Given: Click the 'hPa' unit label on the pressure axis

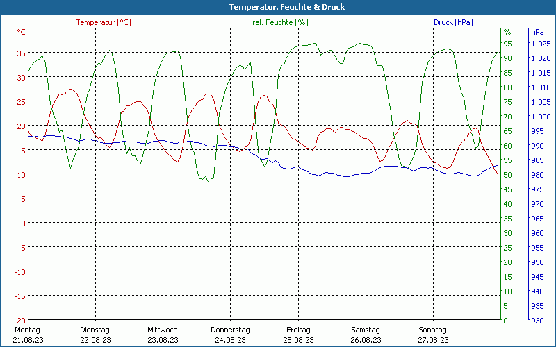Looking at the screenshot, I should coord(537,32).
